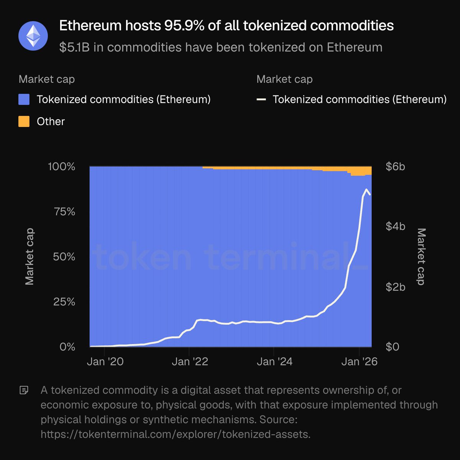460x460 pixels.
Task: Toggle the right Tokenized commodities (Ethereum) line label
Action: (x=360, y=100)
